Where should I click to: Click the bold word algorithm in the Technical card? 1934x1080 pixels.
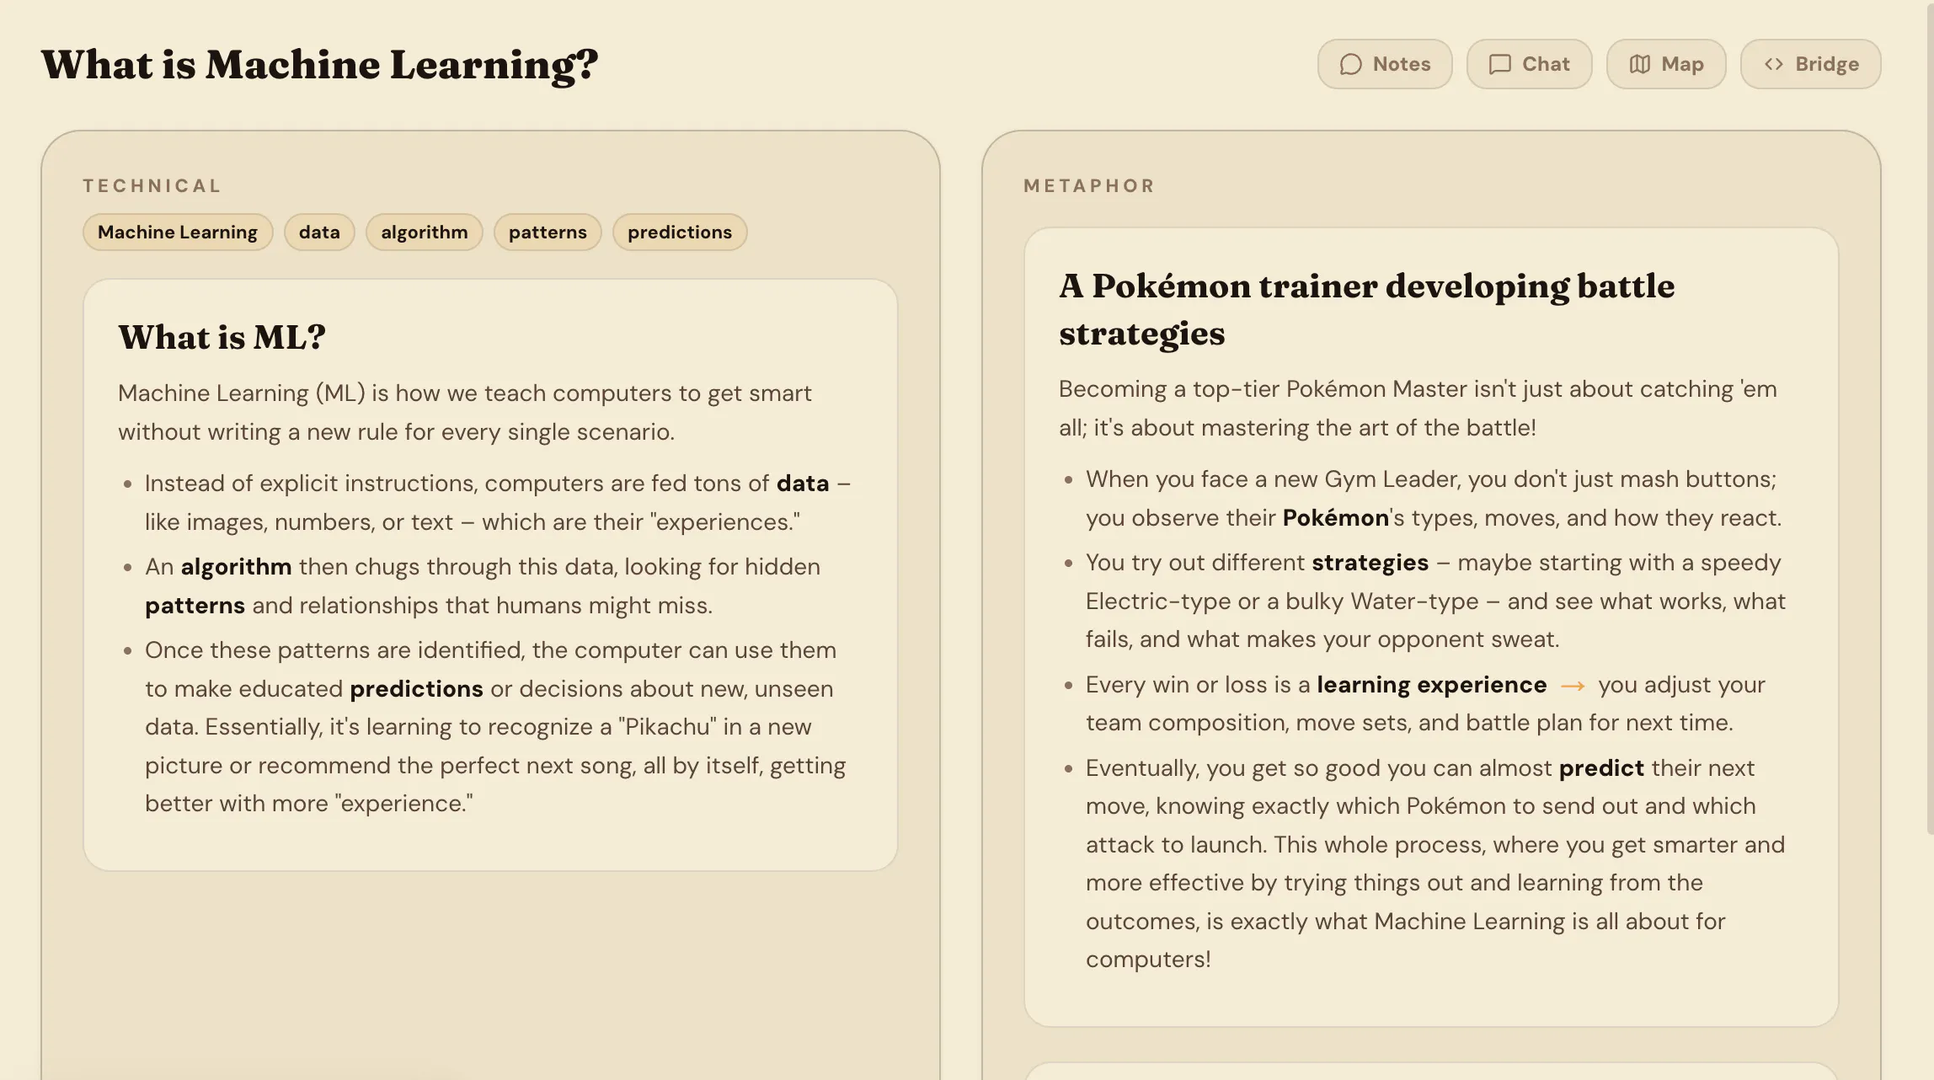click(x=236, y=567)
